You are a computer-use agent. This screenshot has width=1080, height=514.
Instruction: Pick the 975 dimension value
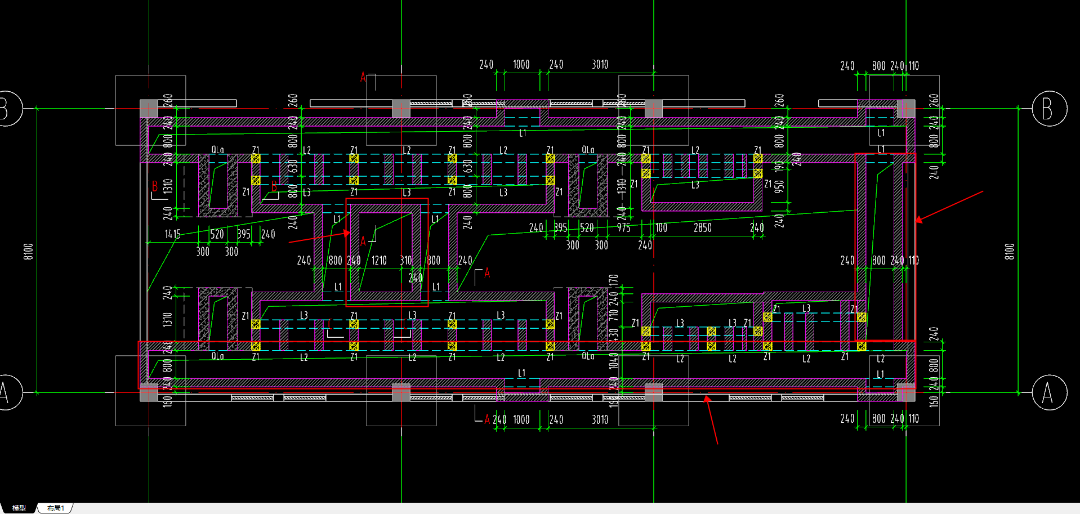coord(623,227)
